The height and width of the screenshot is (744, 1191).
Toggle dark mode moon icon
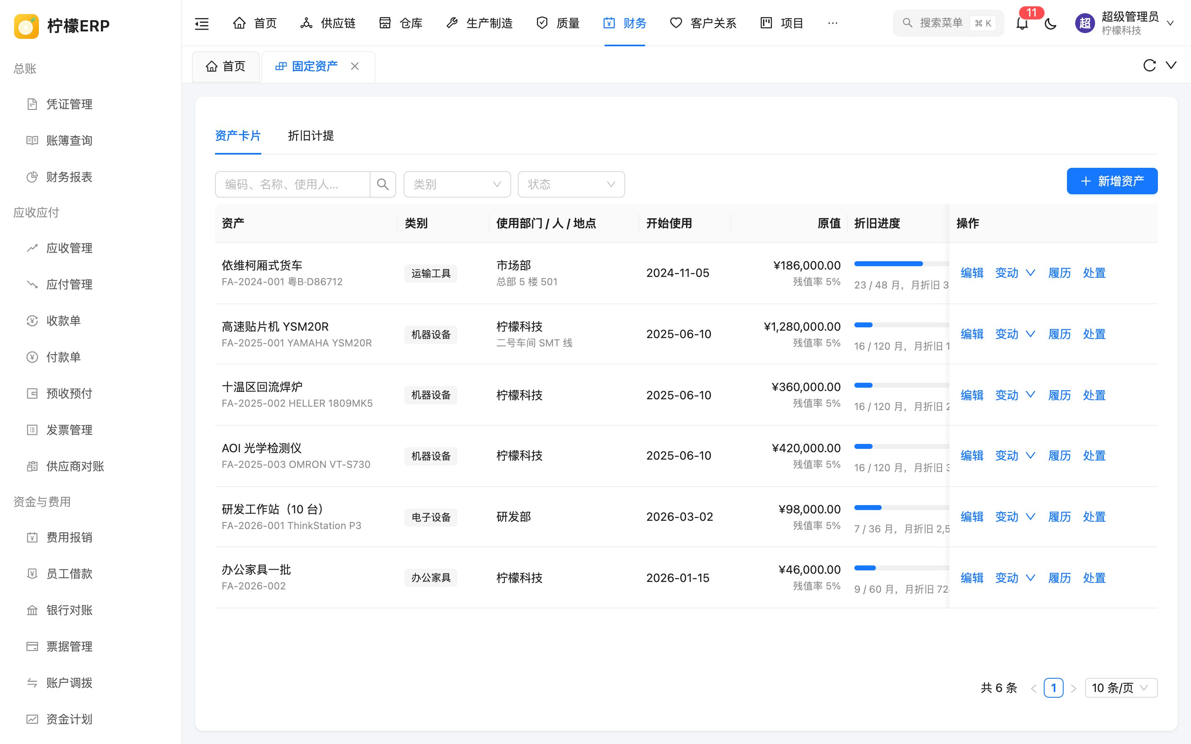click(1050, 23)
